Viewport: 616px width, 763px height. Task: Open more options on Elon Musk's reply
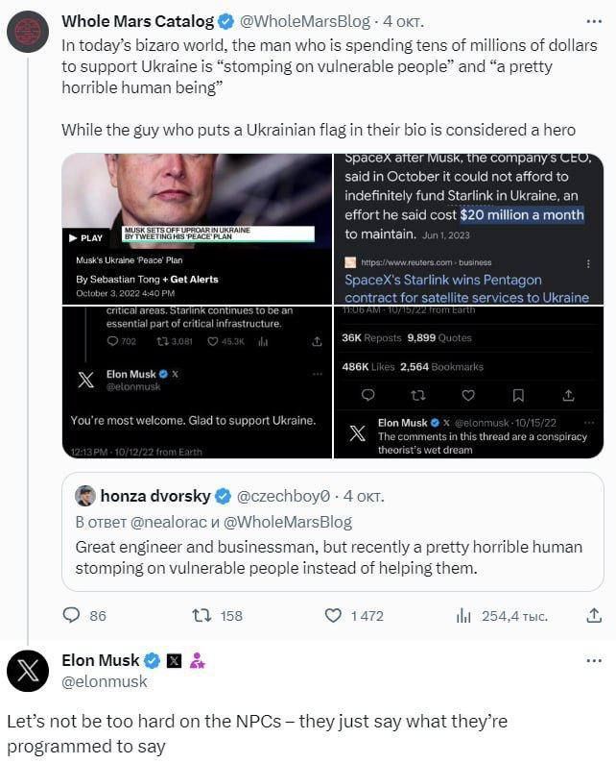[x=594, y=661]
